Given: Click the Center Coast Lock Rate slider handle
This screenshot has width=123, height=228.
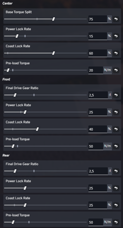Looking at the screenshot, I should [54, 53].
